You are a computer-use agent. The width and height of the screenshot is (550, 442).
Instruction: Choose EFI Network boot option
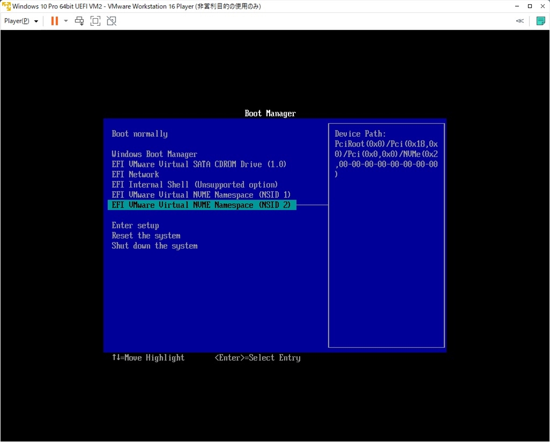click(x=135, y=174)
